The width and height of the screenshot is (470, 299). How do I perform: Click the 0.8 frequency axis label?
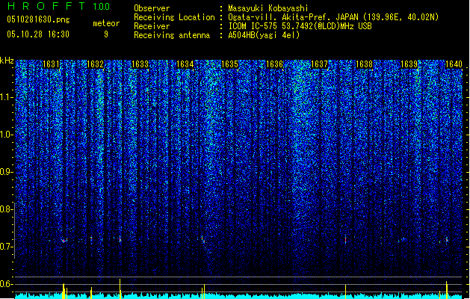tap(6, 209)
